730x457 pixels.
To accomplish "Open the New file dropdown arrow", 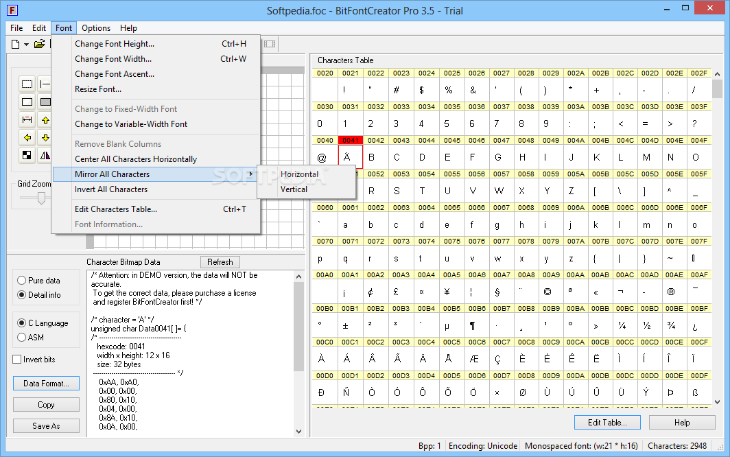I will click(27, 44).
